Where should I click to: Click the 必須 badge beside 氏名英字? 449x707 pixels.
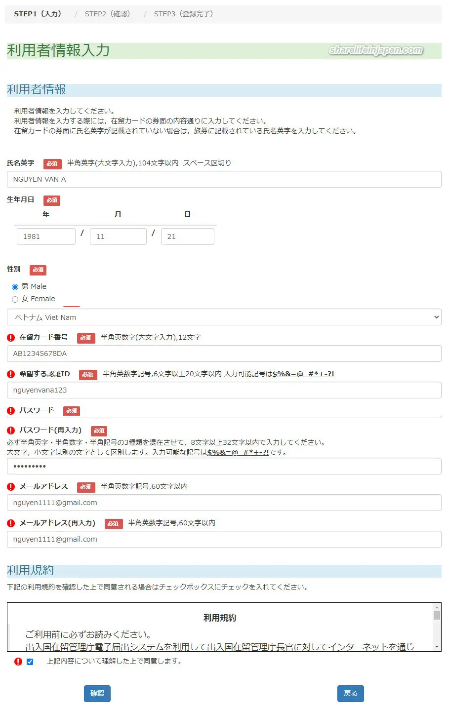52,163
